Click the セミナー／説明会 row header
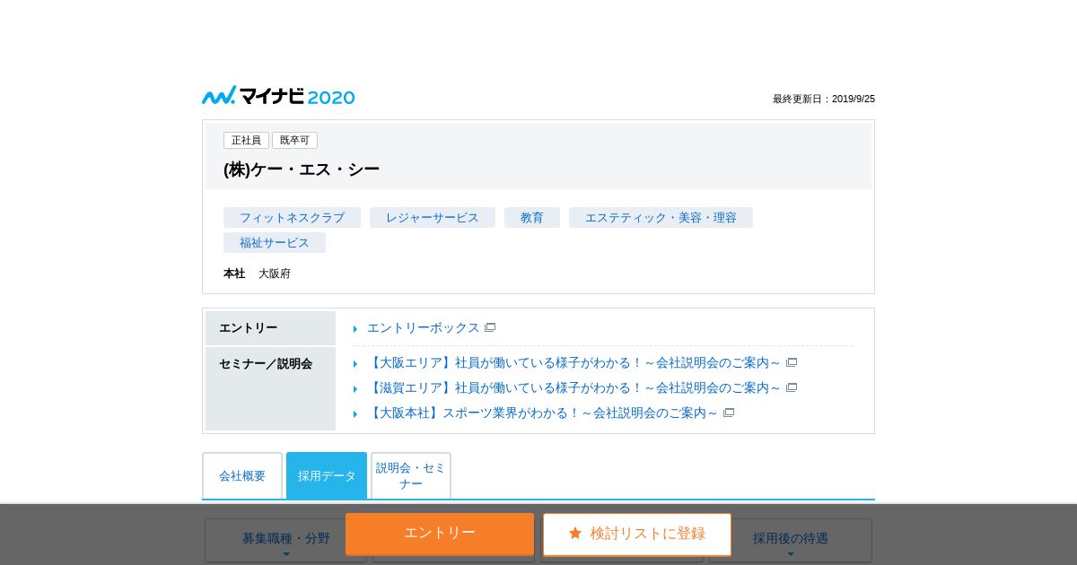The width and height of the screenshot is (1077, 565). point(270,388)
